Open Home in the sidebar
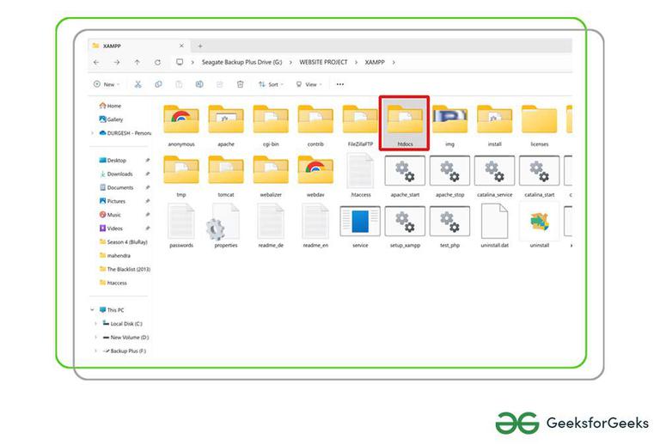 click(110, 106)
